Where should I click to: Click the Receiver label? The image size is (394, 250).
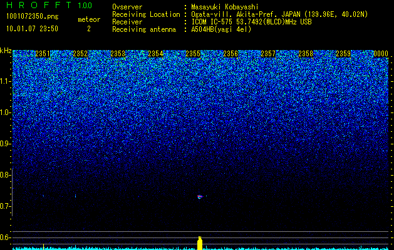[127, 22]
